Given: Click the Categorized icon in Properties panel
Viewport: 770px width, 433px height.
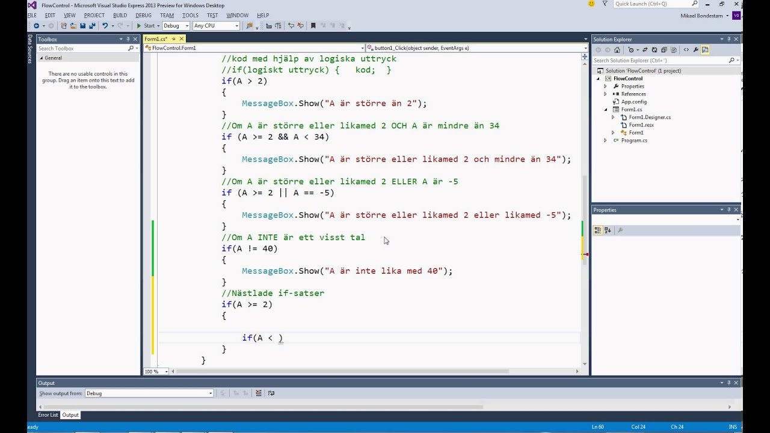Looking at the screenshot, I should coord(598,230).
